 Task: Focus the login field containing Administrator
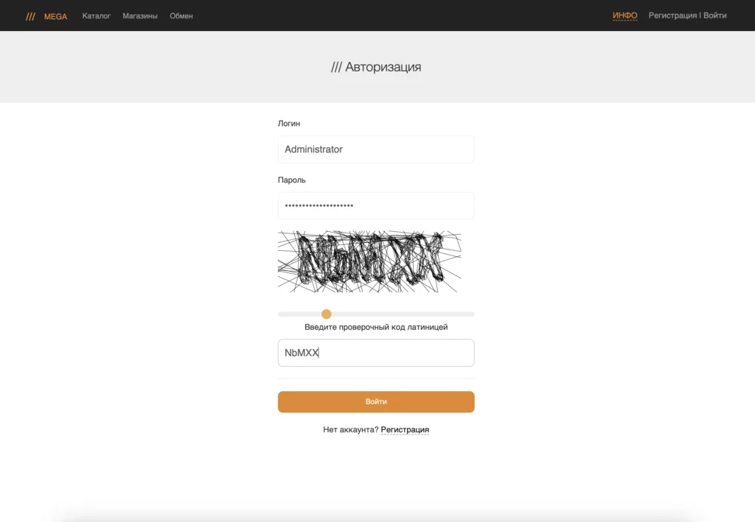(376, 149)
